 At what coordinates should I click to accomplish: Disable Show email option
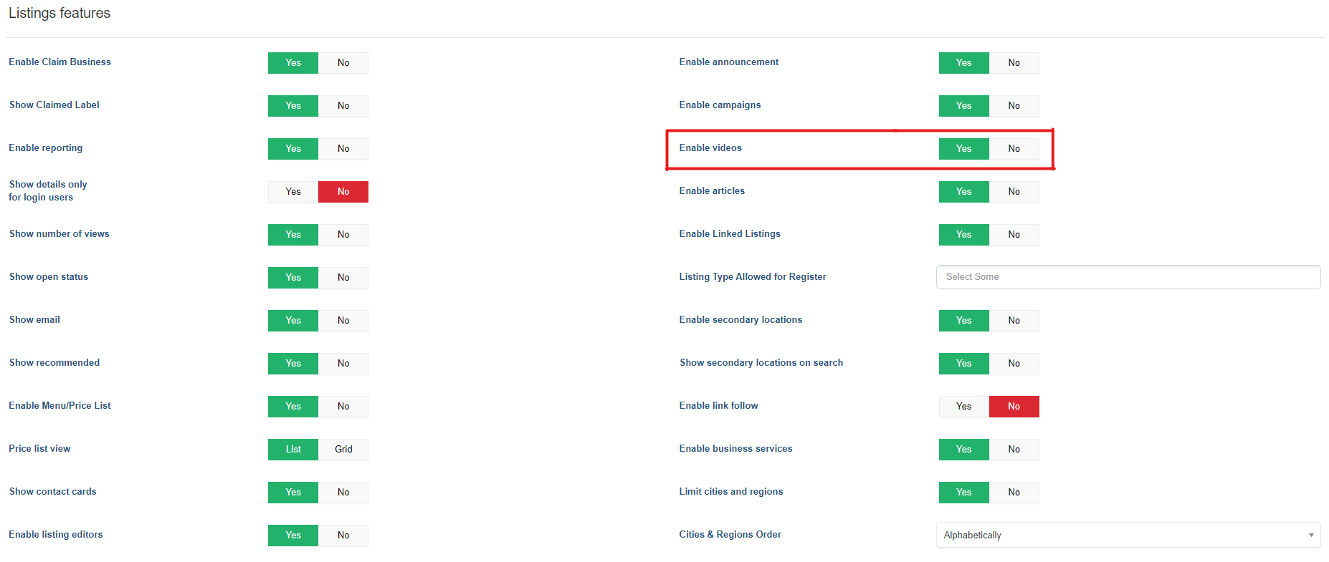click(343, 321)
